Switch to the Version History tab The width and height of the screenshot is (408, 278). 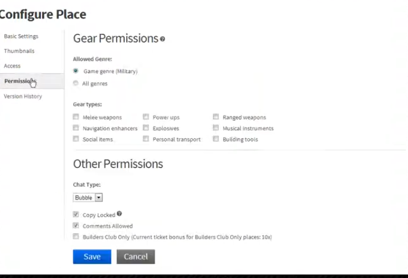coord(23,96)
